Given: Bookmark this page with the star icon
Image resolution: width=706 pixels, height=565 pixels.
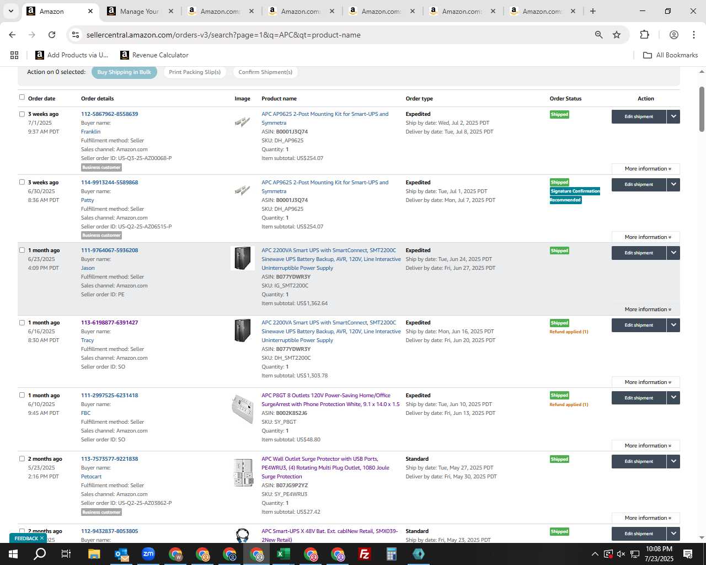Looking at the screenshot, I should click(x=617, y=35).
